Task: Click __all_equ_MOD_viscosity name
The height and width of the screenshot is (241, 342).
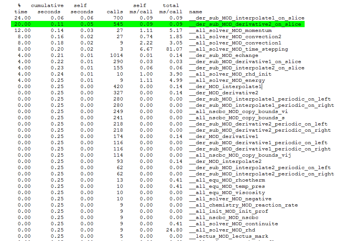Action: tap(227, 193)
